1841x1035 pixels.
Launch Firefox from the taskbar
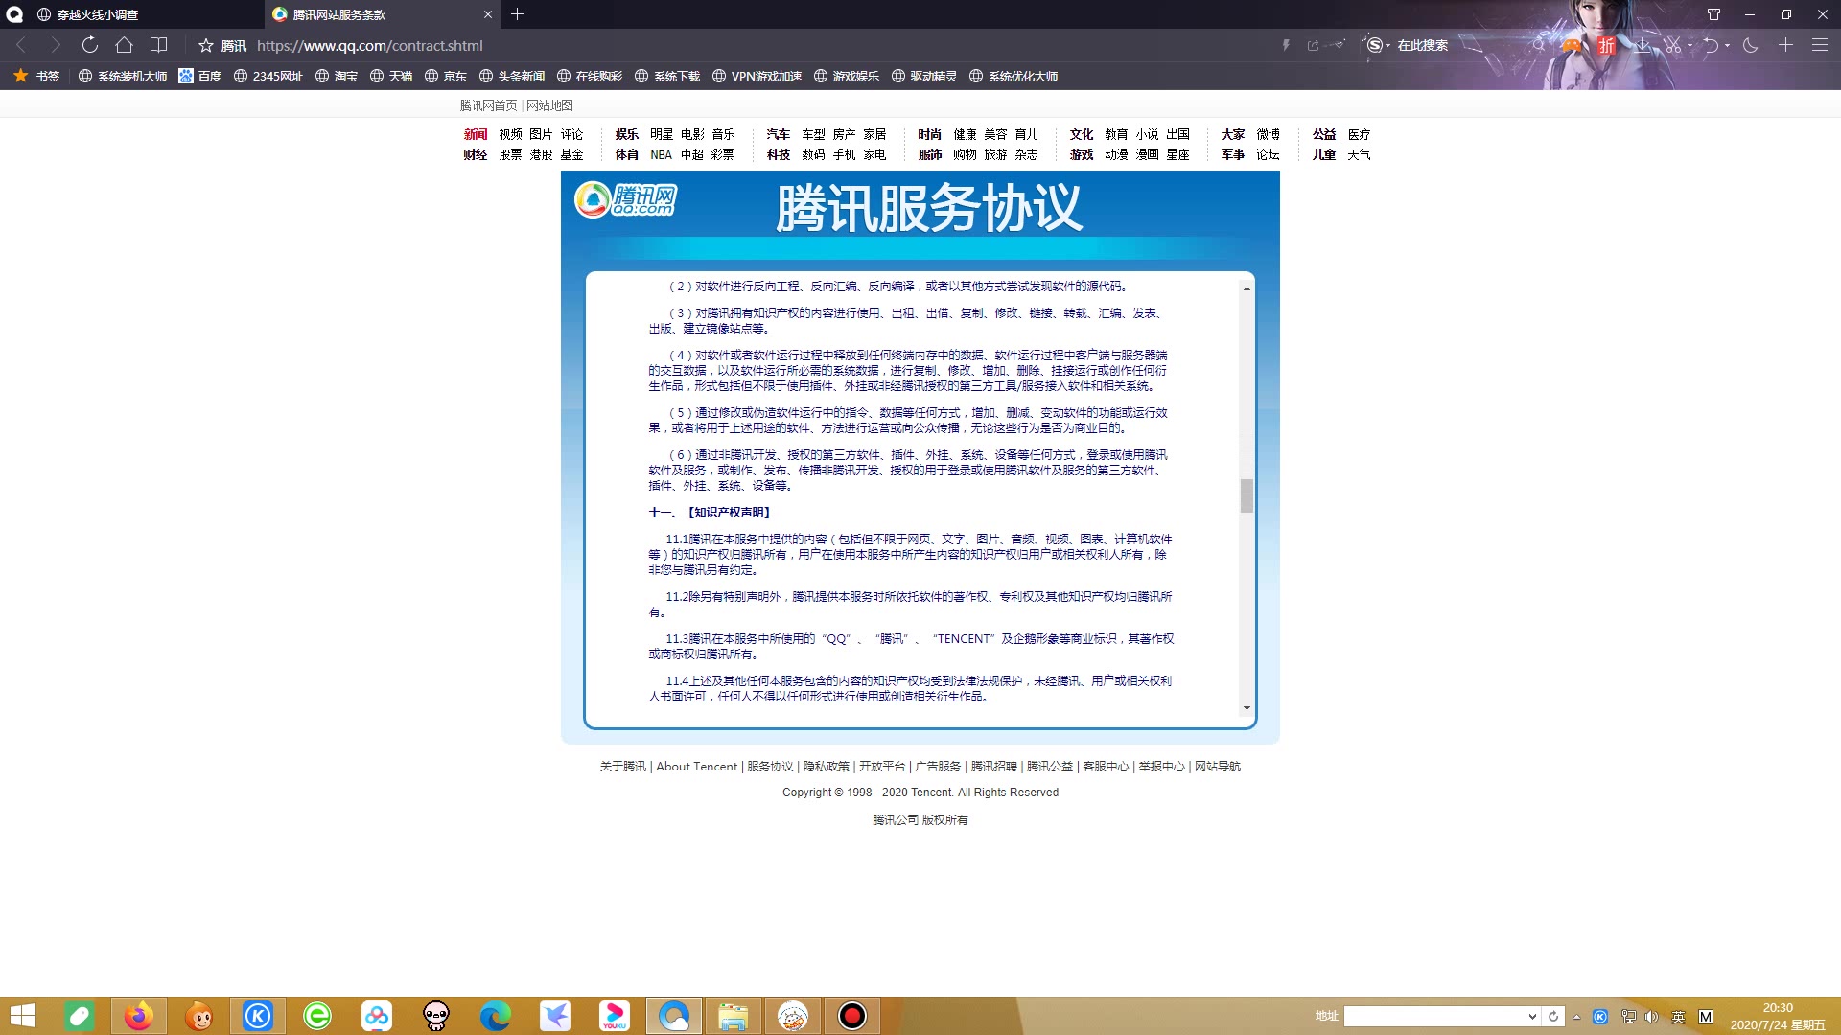tap(138, 1016)
